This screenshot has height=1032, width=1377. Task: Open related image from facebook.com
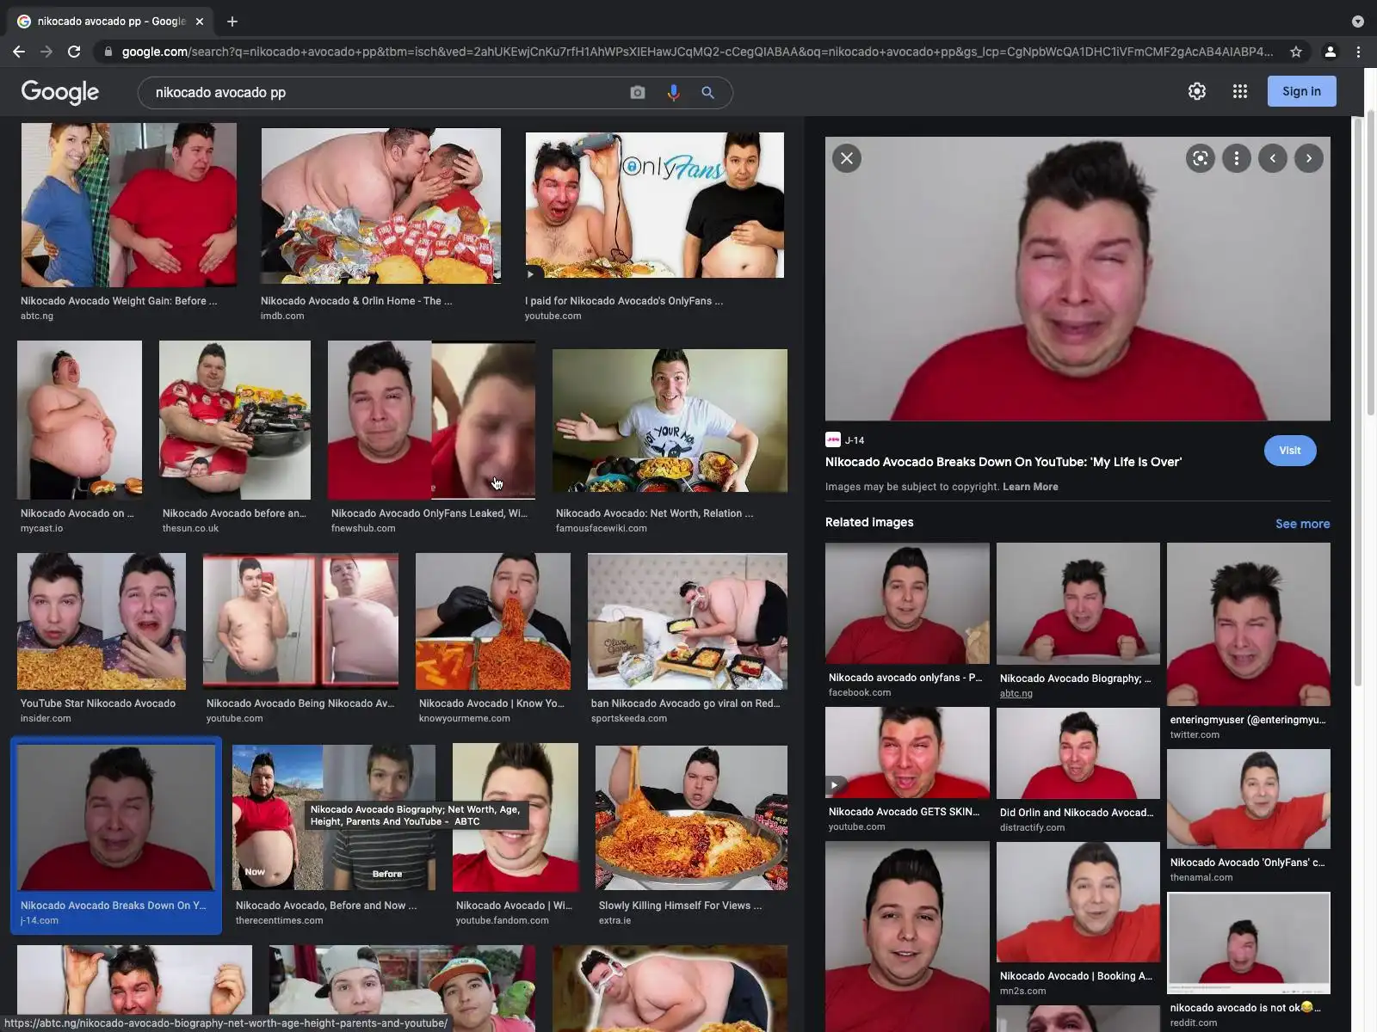[x=907, y=603]
